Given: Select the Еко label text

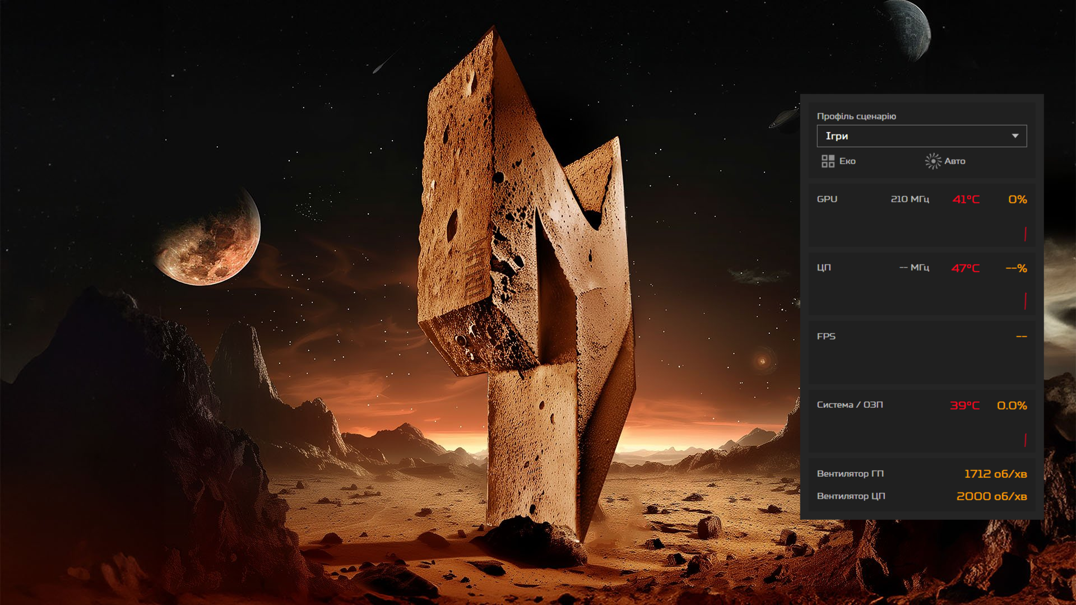Looking at the screenshot, I should pyautogui.click(x=847, y=161).
